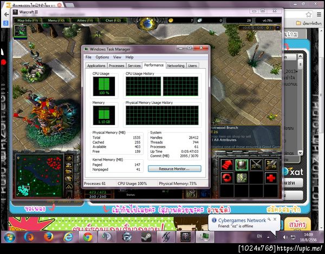Viewport: 325px width, 254px height.
Task: Click the red circular arrows command icon
Action: pos(227,178)
